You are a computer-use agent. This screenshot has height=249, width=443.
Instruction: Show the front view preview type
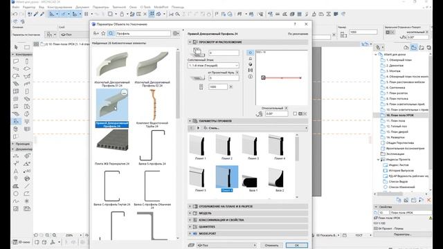point(250,58)
